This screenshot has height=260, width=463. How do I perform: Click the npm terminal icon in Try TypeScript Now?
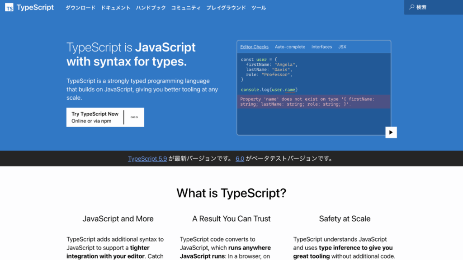click(x=134, y=117)
